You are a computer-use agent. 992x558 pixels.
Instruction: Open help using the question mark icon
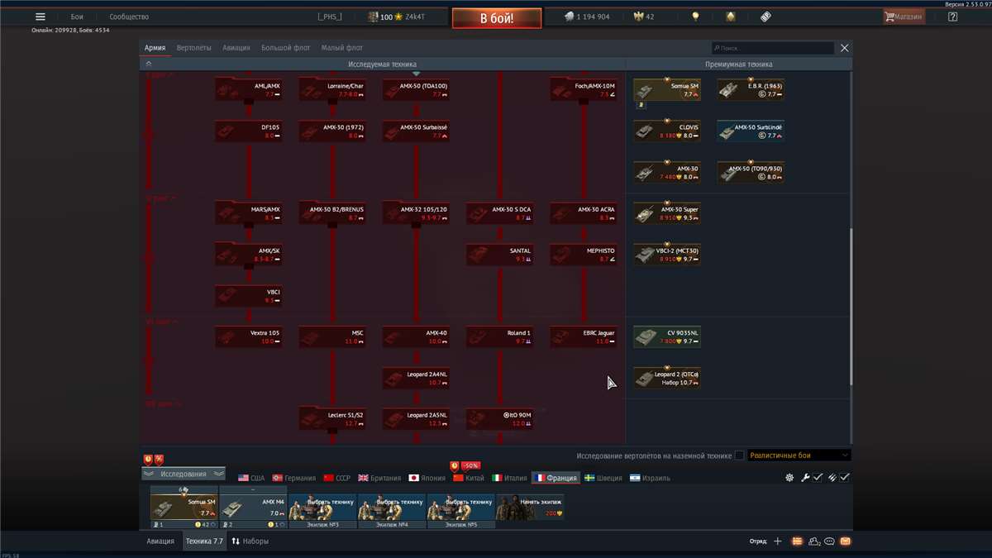(952, 16)
